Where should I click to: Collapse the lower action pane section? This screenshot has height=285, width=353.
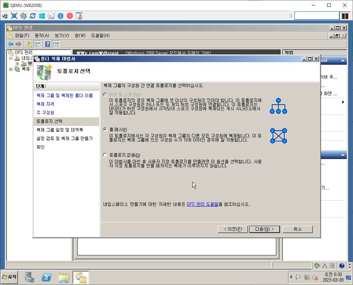[343, 155]
